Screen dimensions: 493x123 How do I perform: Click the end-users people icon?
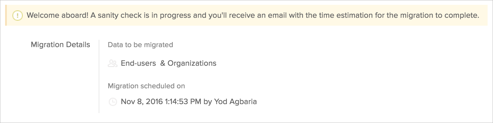[113, 63]
